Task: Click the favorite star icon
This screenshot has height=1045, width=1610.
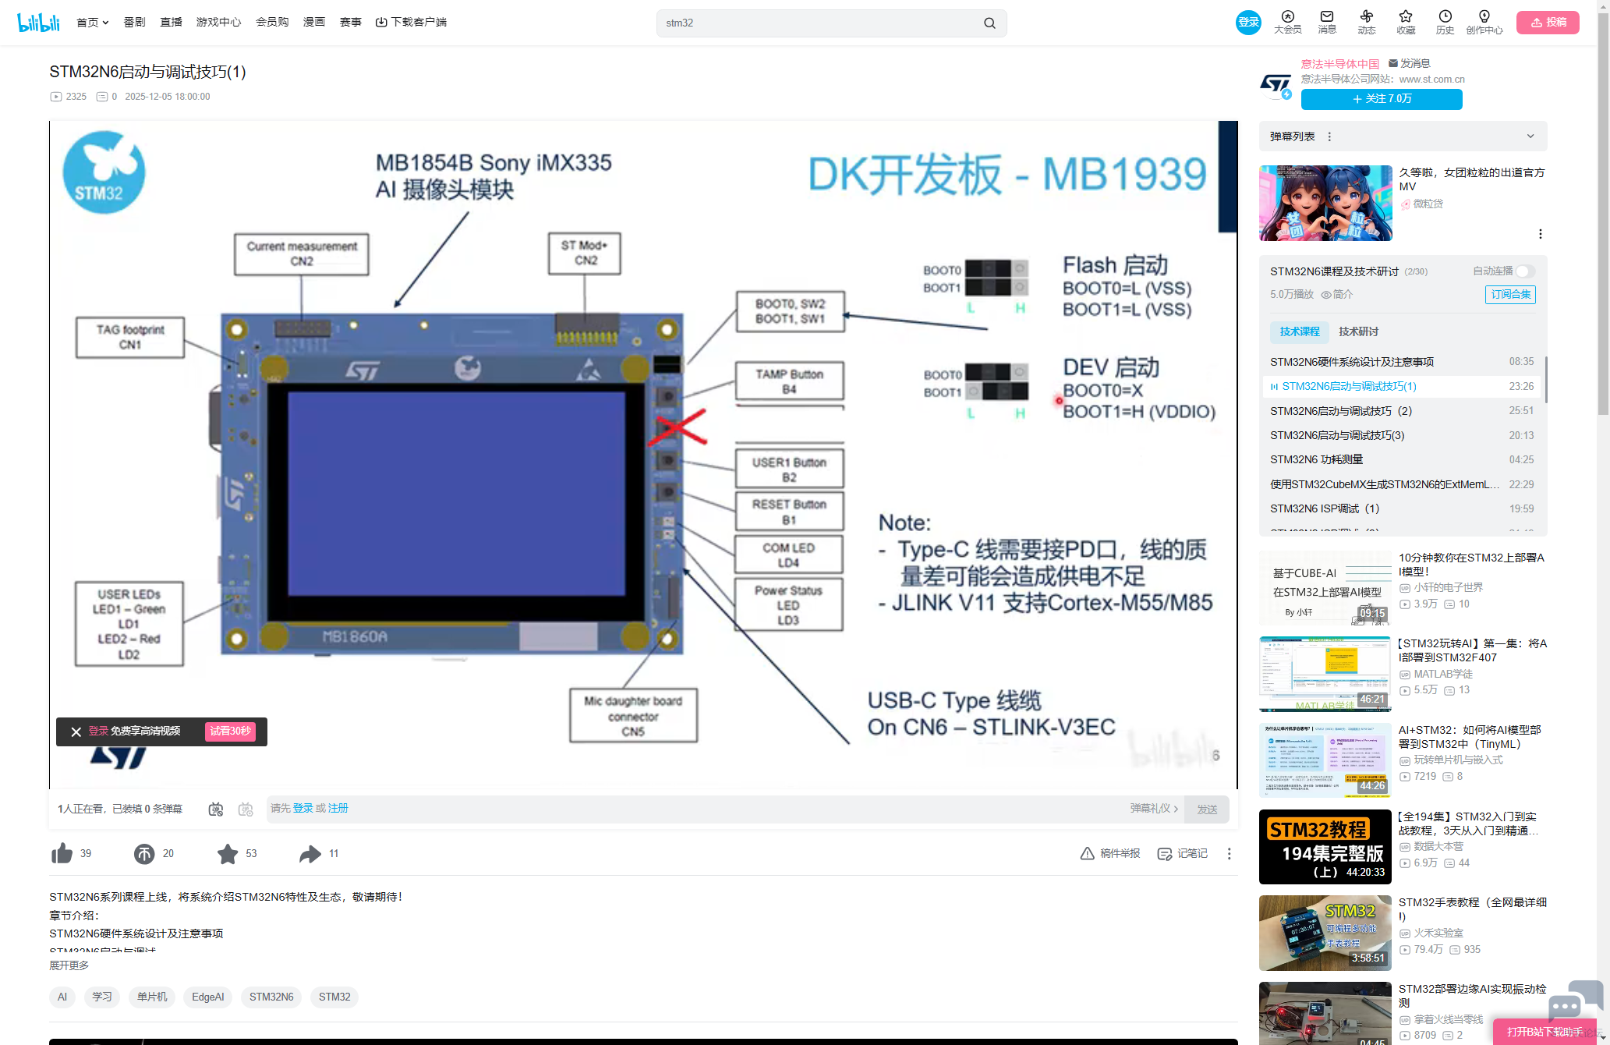Action: (228, 854)
